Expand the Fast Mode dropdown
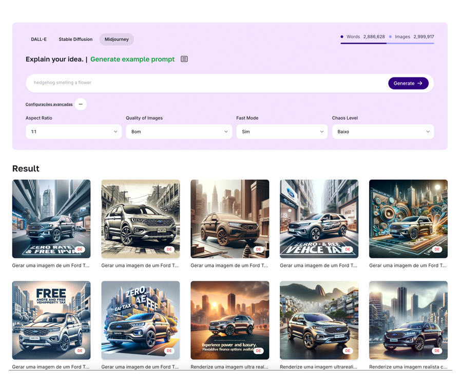This screenshot has height=390, width=461. [x=282, y=132]
